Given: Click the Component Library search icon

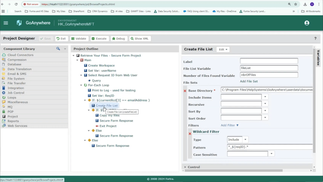Looking at the screenshot, I should click(58, 49).
